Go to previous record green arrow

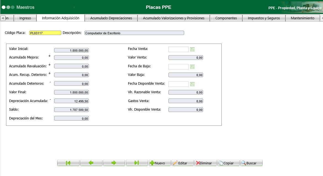tap(91, 163)
